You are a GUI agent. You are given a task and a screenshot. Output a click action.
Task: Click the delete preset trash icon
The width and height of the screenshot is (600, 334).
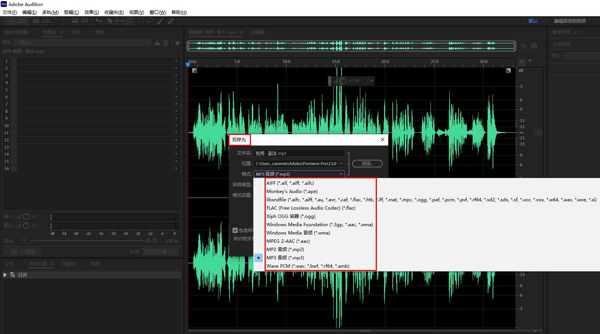(166, 43)
